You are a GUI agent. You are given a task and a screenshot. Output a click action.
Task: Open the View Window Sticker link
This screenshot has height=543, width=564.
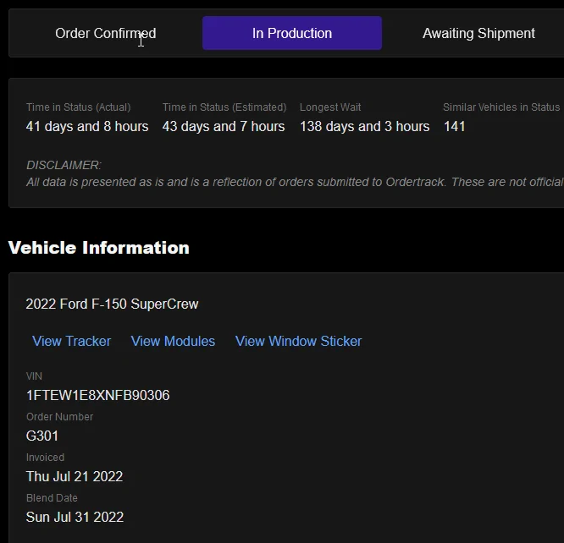(298, 341)
